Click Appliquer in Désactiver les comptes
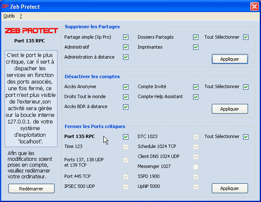Viewport: 261px width, 202px height. coord(230,109)
